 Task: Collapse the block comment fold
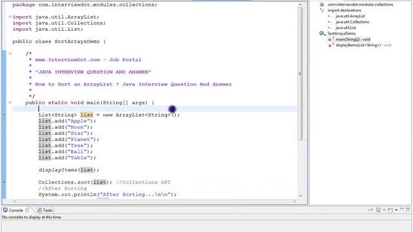(x=10, y=53)
